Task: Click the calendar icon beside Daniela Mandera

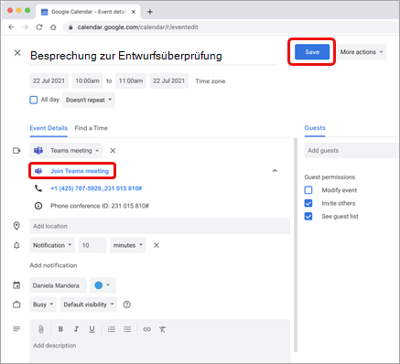Action: pos(16,285)
